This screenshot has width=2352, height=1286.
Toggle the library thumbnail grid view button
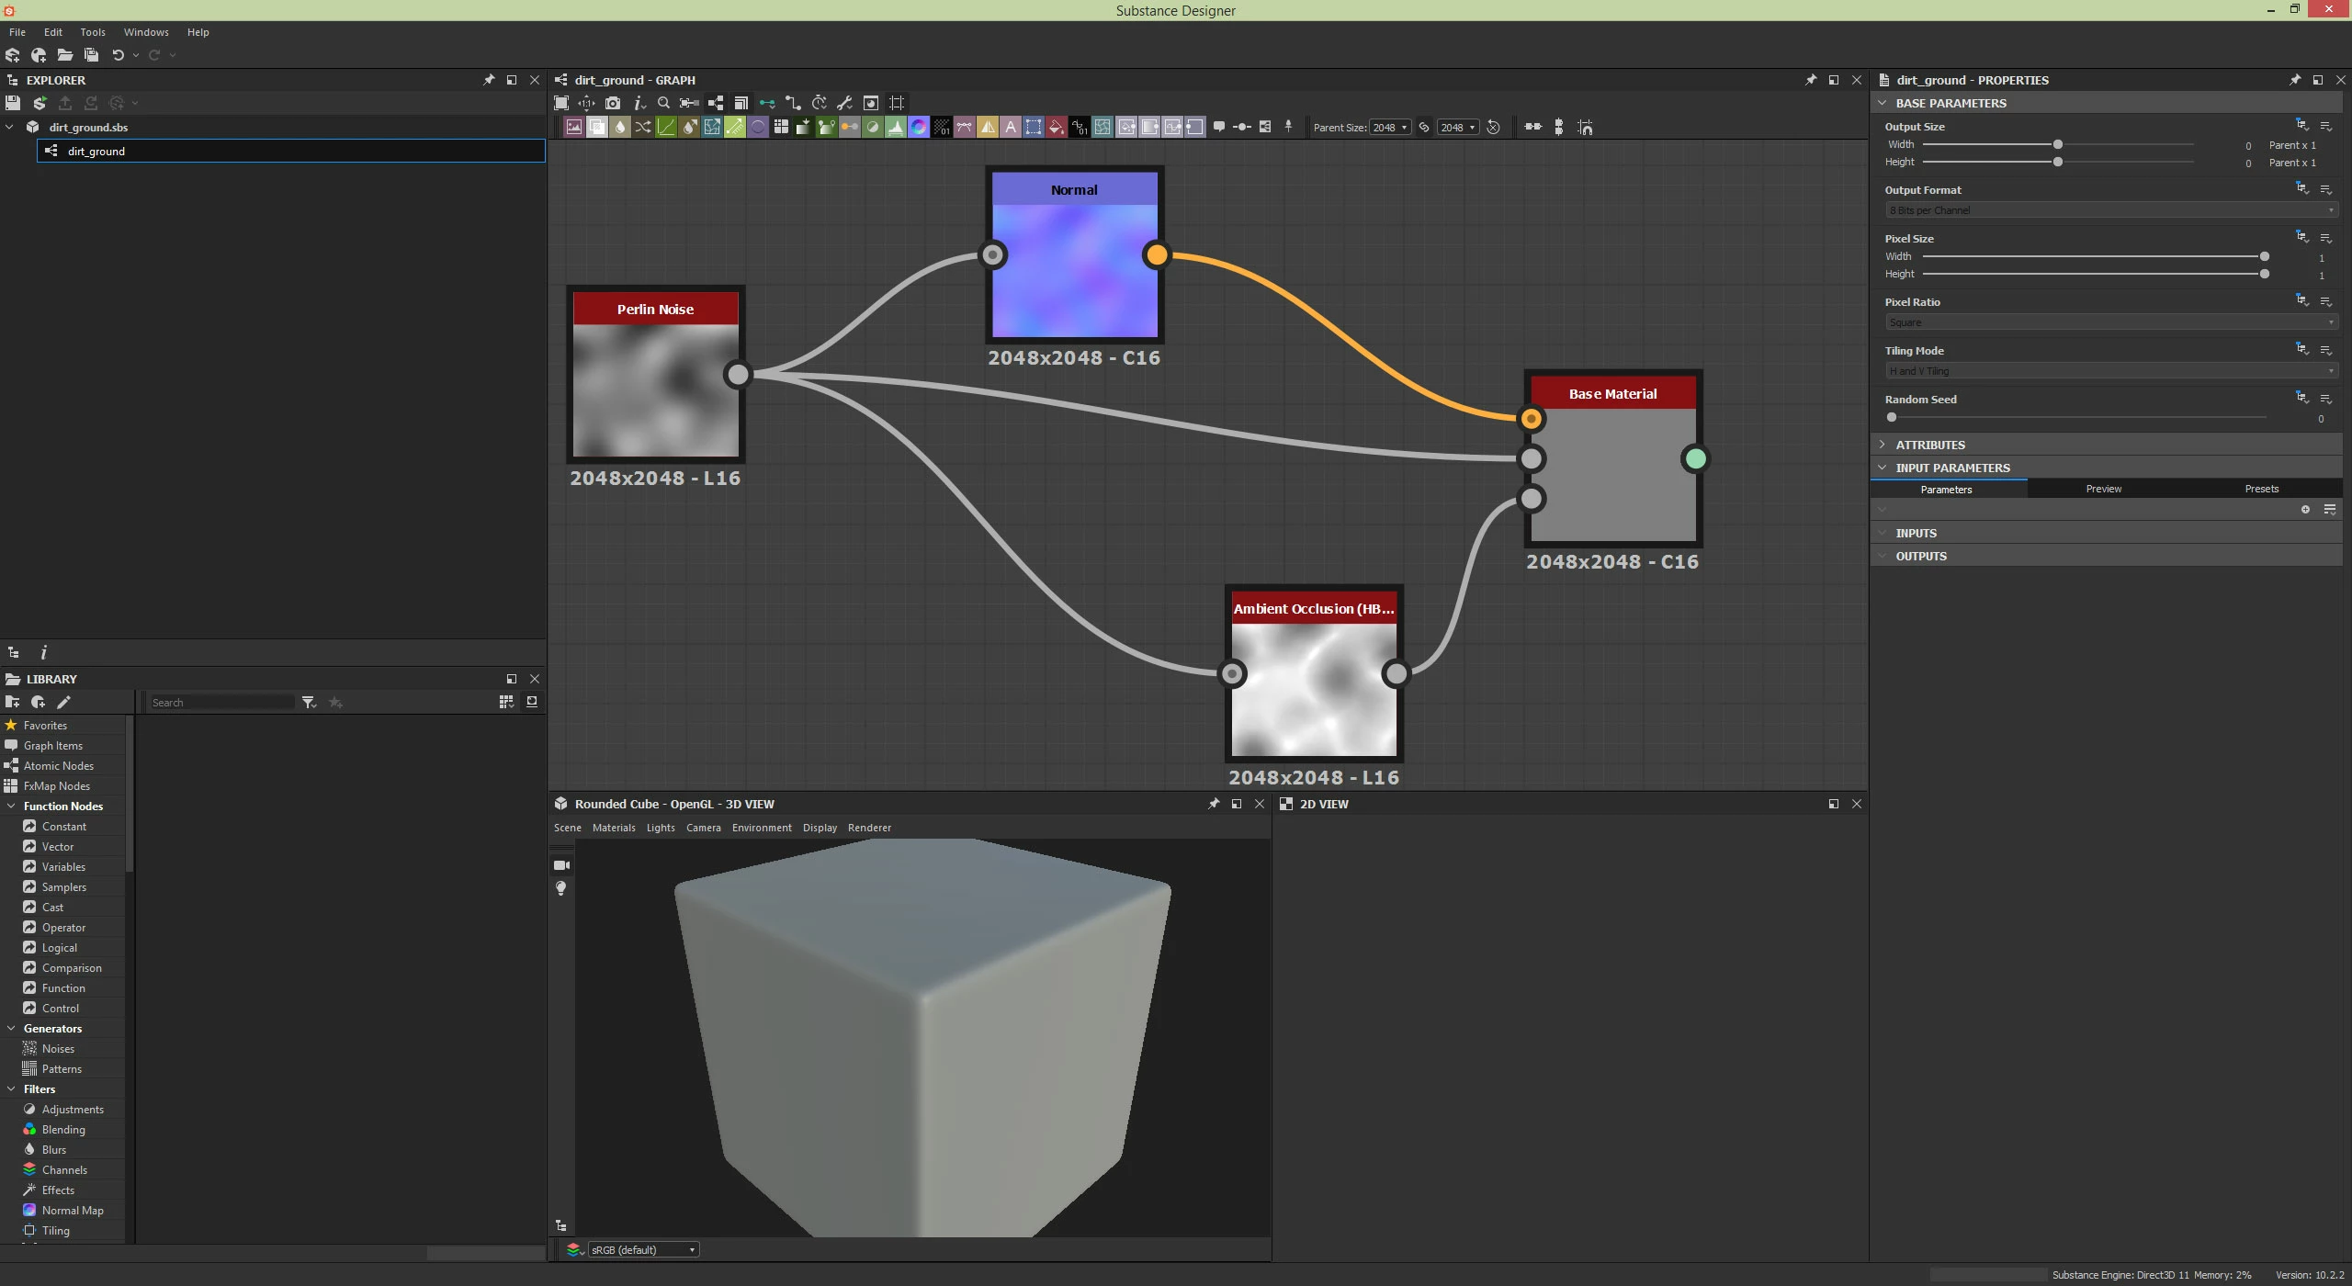point(505,702)
